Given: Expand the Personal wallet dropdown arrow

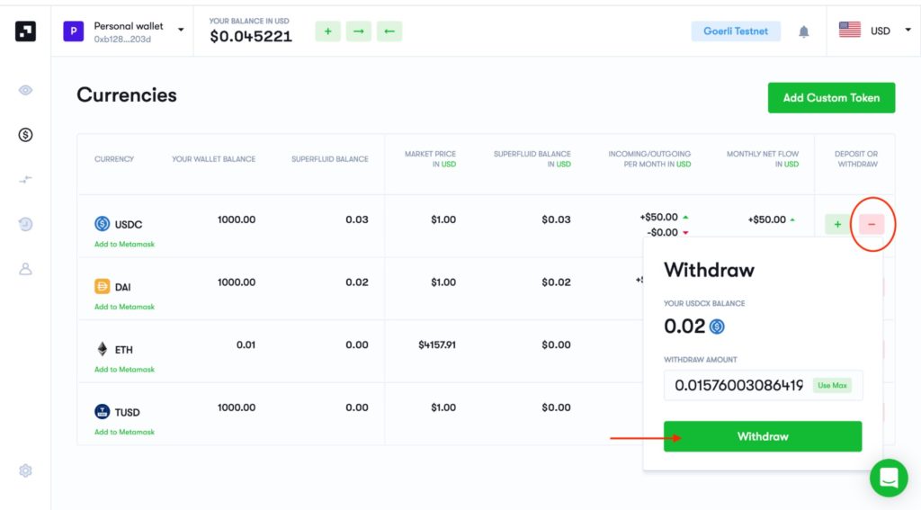Looking at the screenshot, I should click(181, 30).
